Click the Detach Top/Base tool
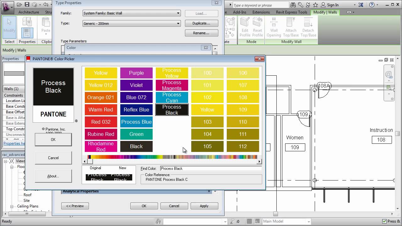This screenshot has width=402, height=226. point(308,28)
